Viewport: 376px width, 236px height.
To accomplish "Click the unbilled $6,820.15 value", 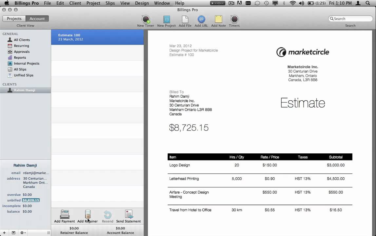I will [31, 200].
